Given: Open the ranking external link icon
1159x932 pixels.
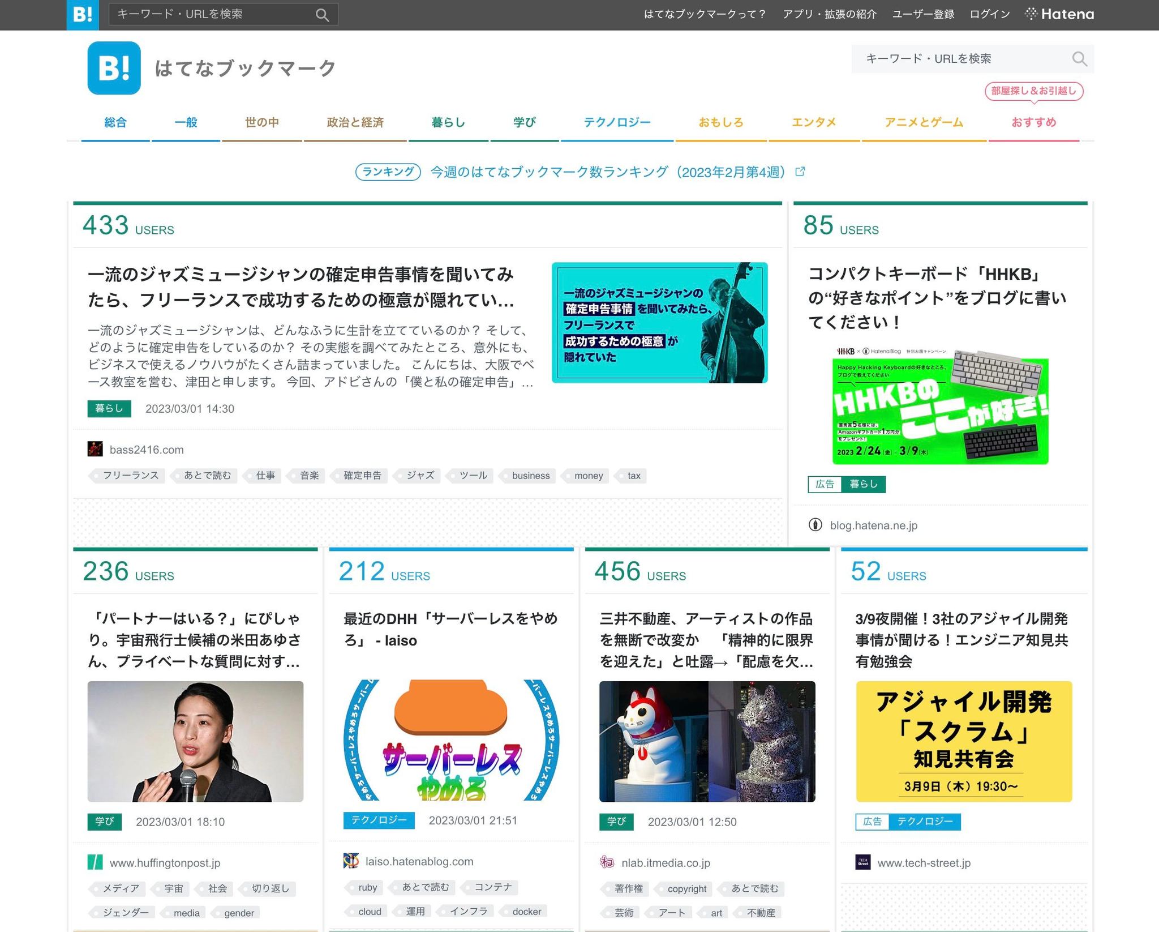Looking at the screenshot, I should [800, 172].
